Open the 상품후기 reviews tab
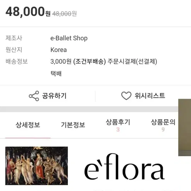The image size is (191, 191). pyautogui.click(x=118, y=122)
